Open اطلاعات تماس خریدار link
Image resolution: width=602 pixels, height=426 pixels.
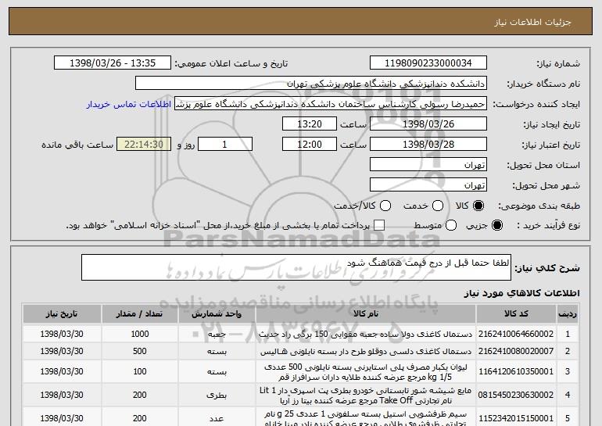(x=129, y=104)
